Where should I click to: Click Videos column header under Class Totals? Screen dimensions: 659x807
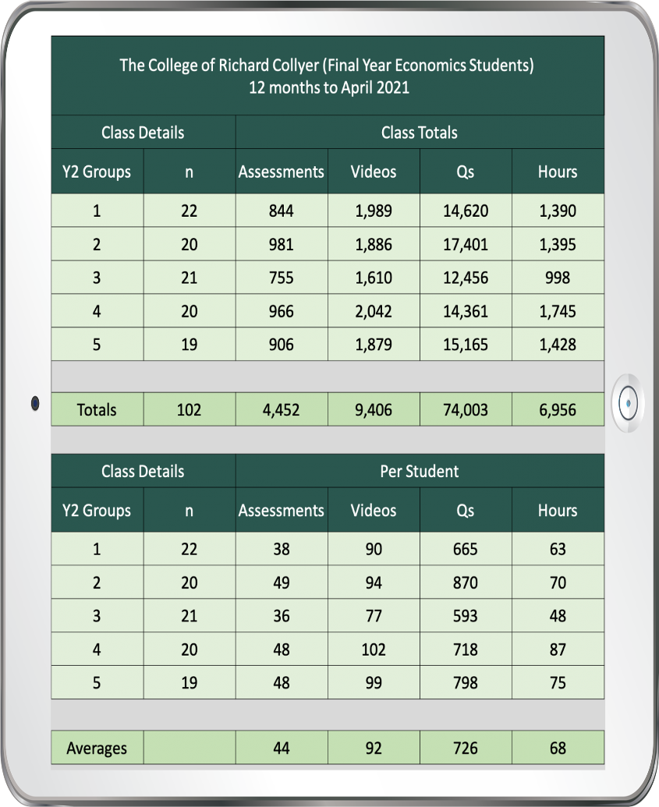374,172
